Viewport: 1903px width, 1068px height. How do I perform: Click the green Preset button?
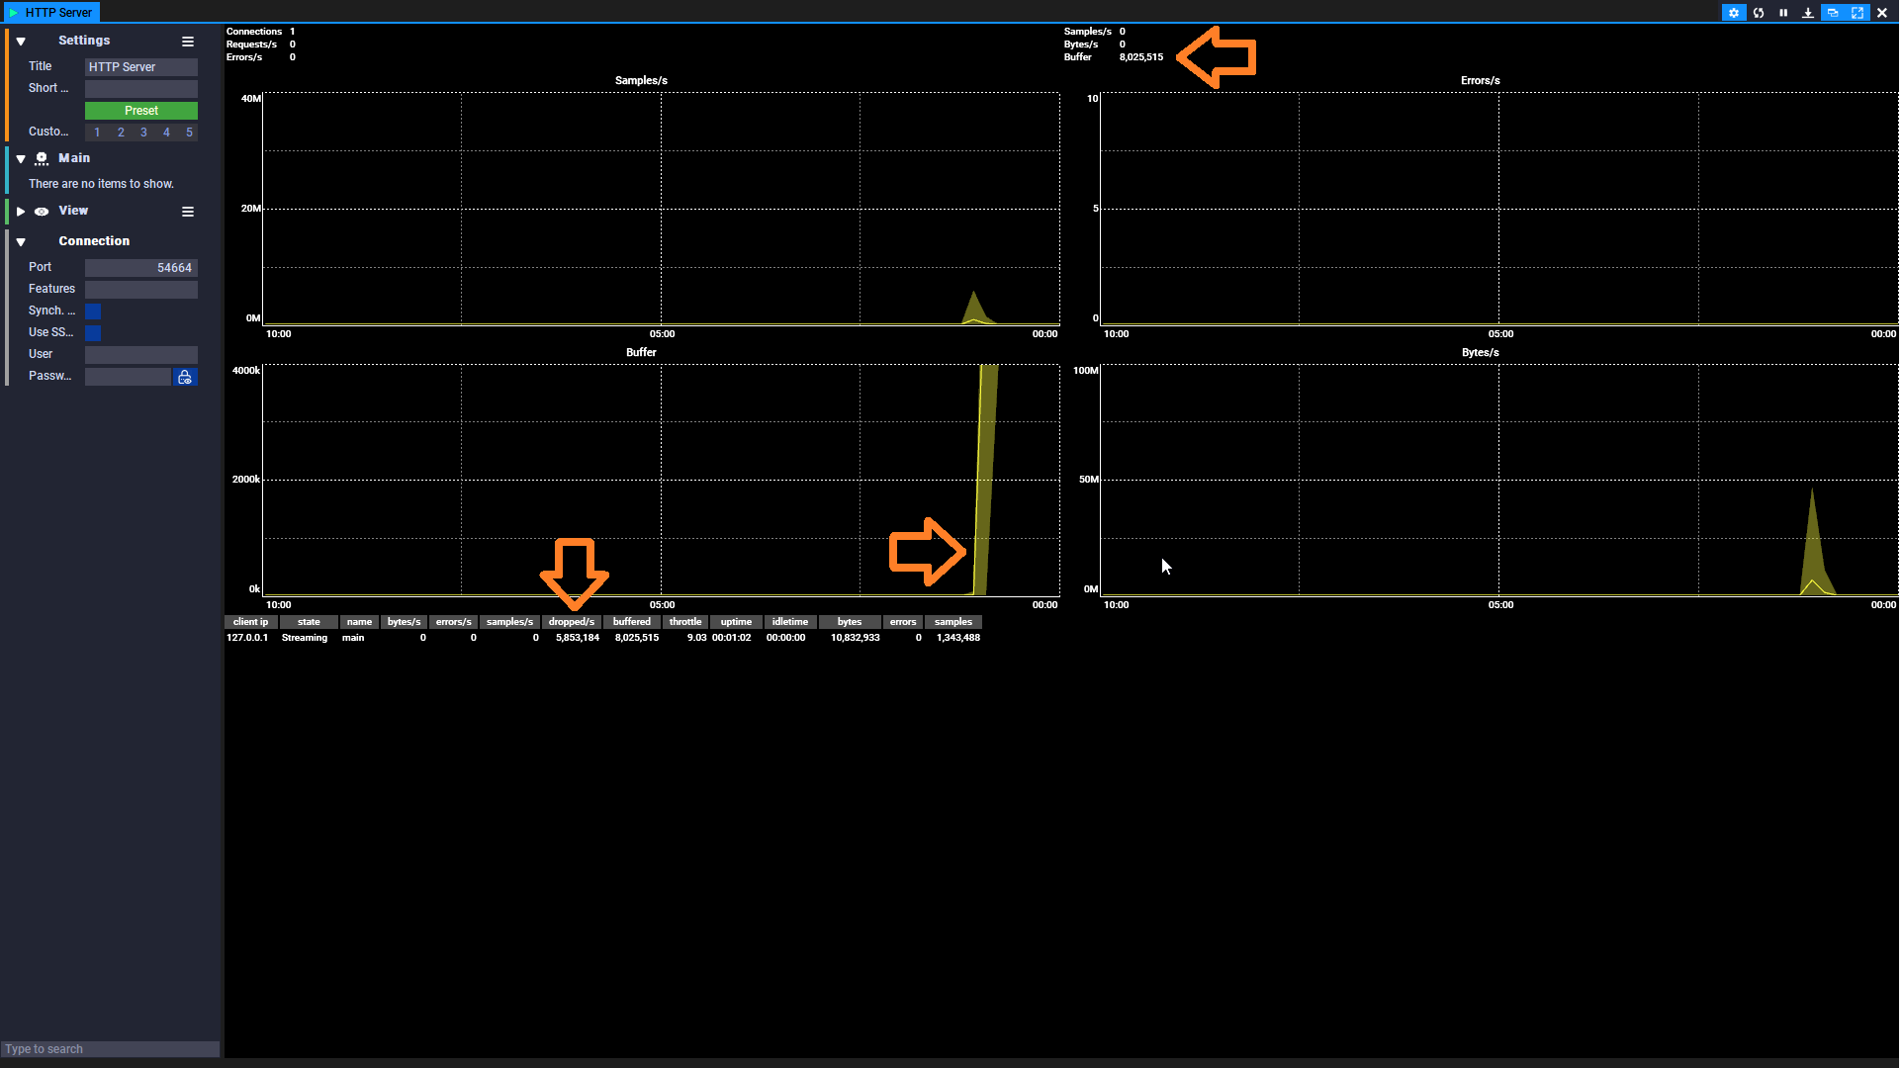click(x=141, y=111)
